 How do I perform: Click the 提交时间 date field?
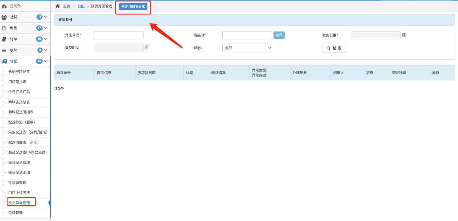tap(118, 48)
